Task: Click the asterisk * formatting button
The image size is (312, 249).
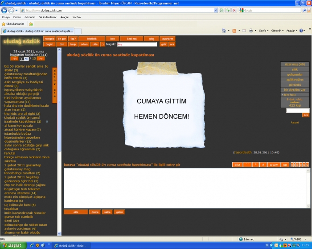Action: tap(255, 165)
